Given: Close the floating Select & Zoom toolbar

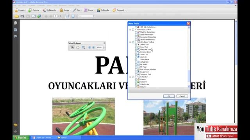Looking at the screenshot, I should click(x=104, y=43).
